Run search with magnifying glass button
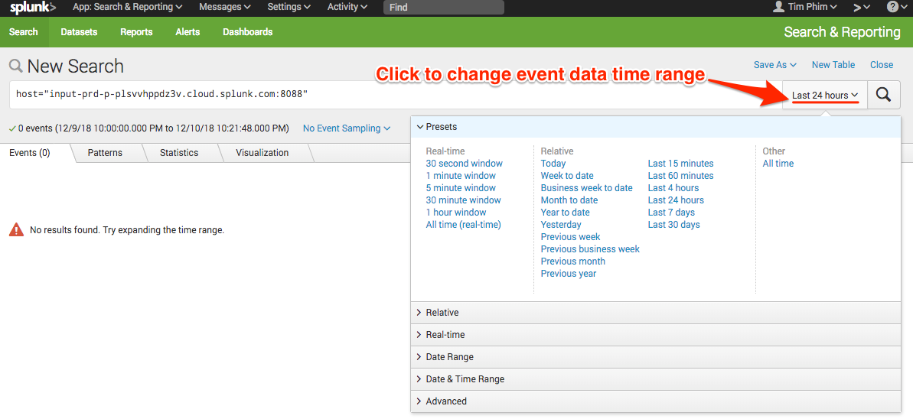This screenshot has height=419, width=913. click(883, 95)
